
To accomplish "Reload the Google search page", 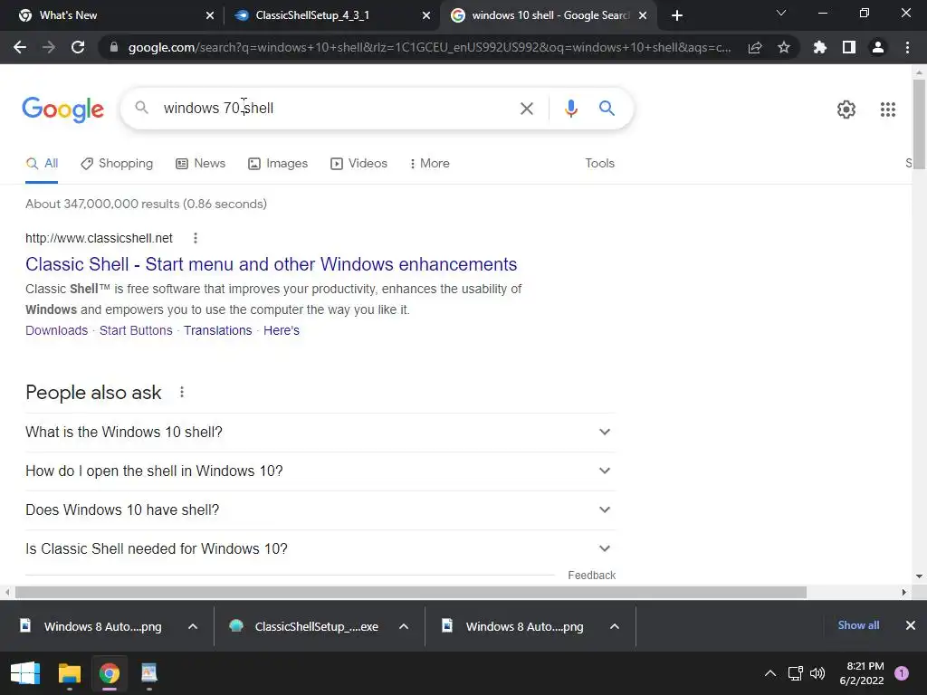I will pyautogui.click(x=78, y=47).
